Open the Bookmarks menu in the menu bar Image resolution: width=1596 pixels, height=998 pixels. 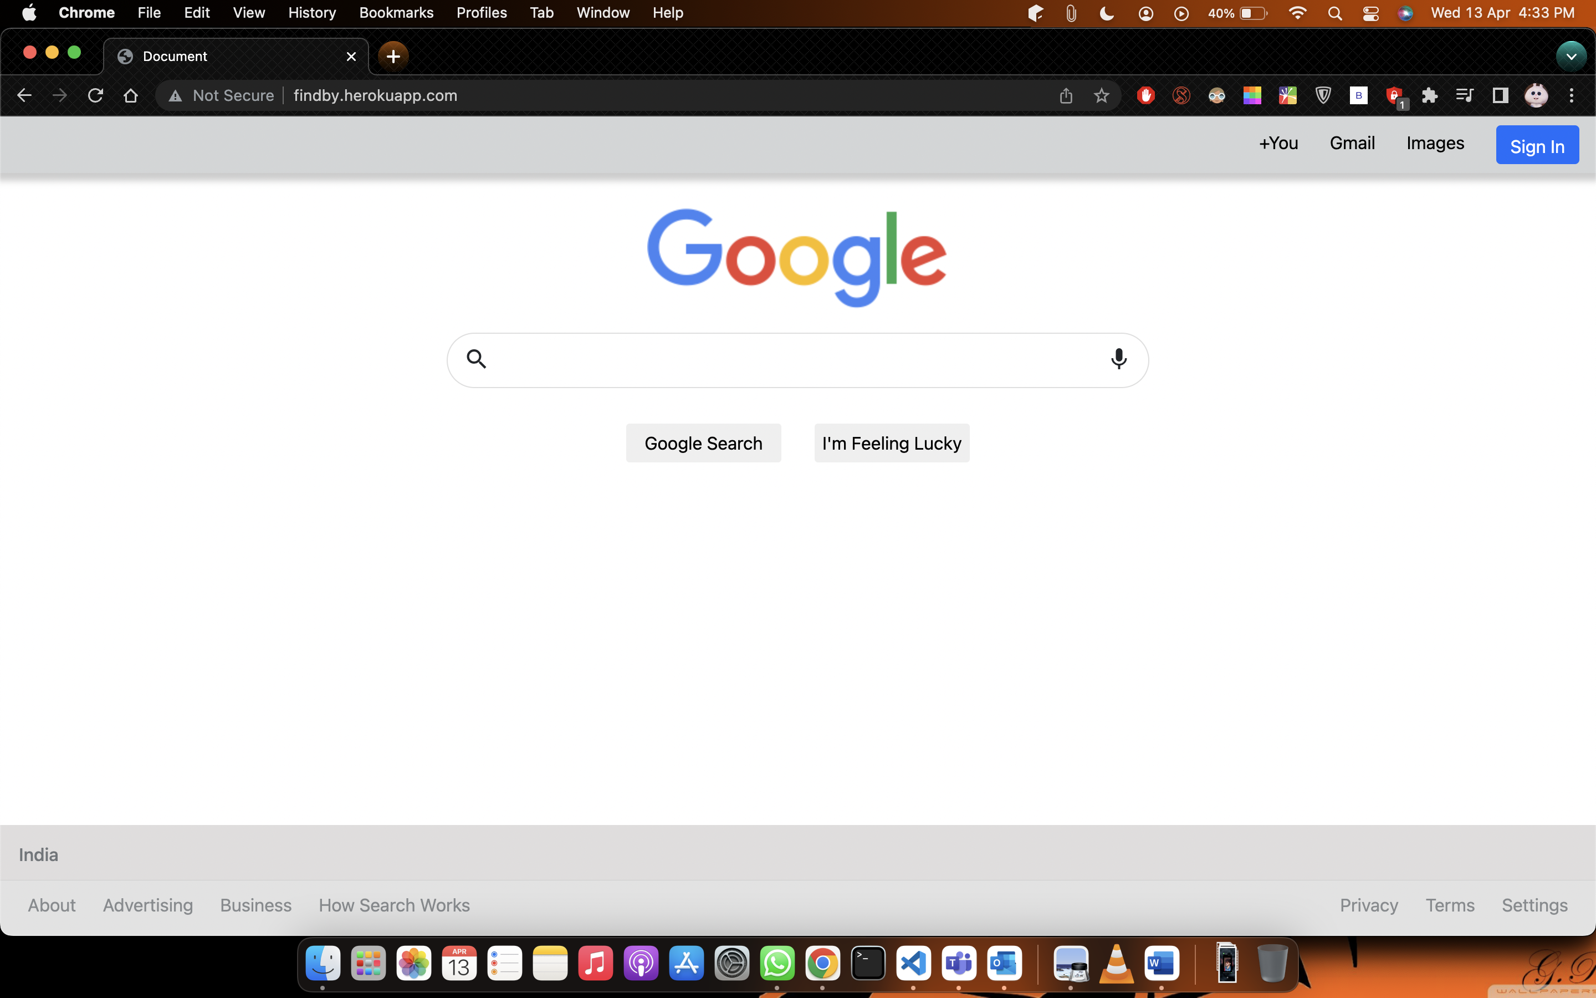point(396,13)
